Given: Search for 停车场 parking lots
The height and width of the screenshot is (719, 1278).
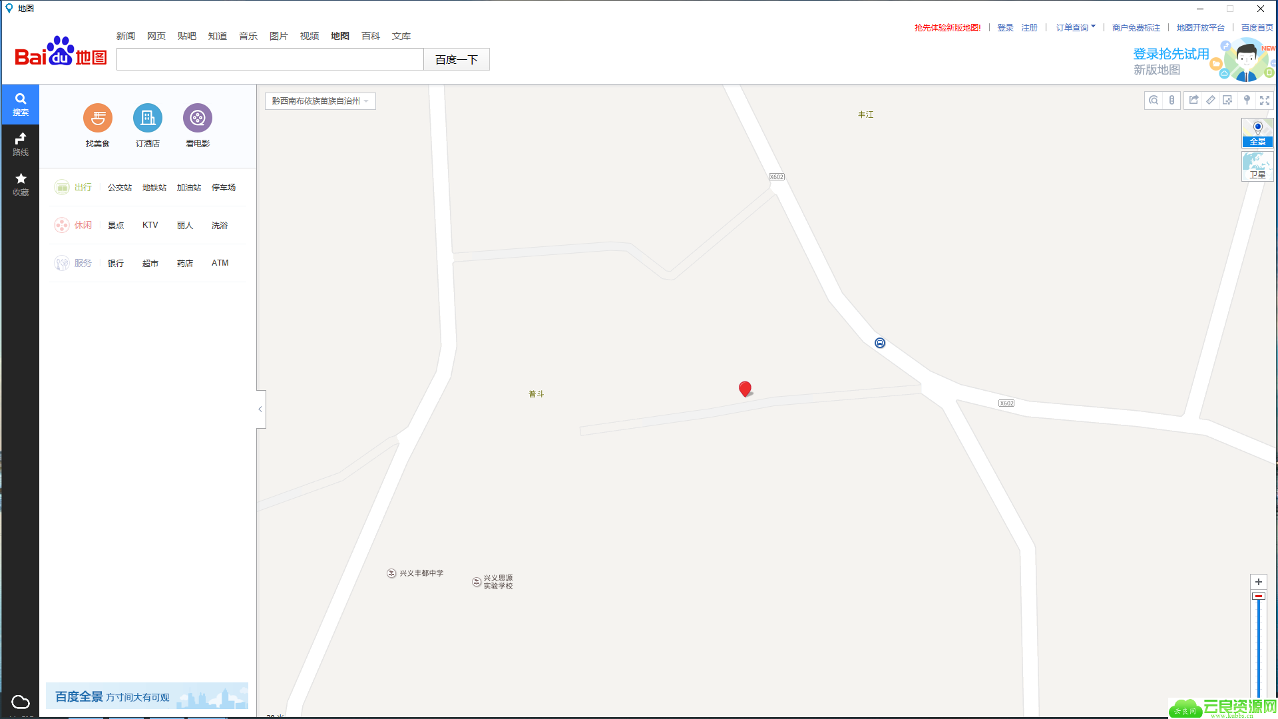Looking at the screenshot, I should 224,188.
